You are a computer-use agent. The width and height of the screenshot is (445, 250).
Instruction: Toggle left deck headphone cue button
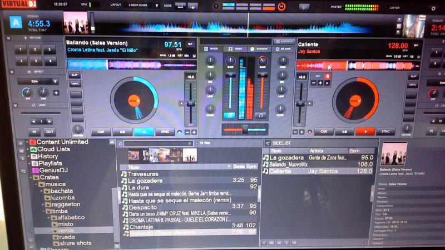(229, 116)
